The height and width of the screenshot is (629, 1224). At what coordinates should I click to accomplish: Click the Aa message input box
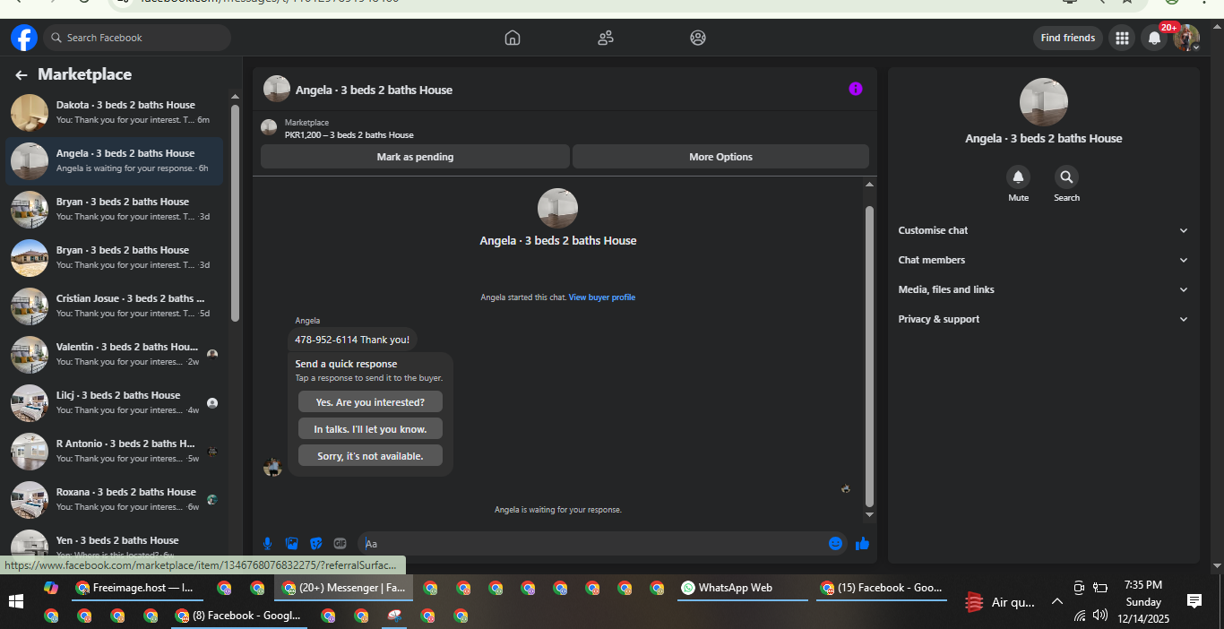591,543
